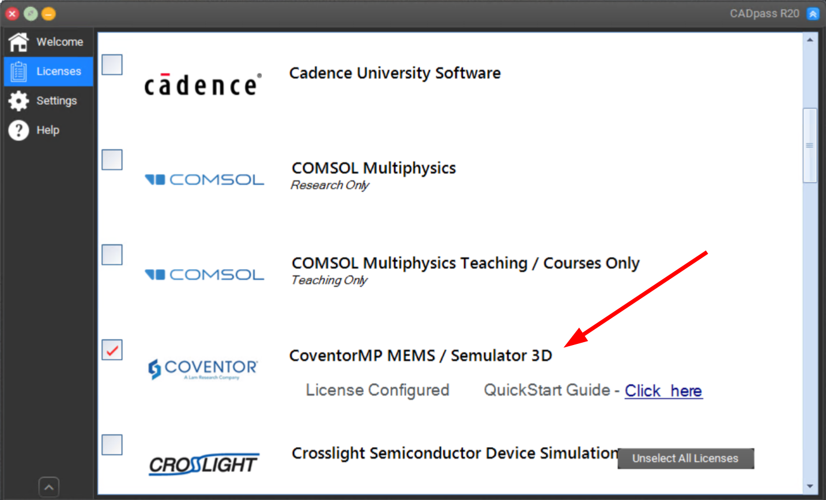Screen dimensions: 826x500
Task: Click the blue CADpass icon in title bar
Action: pyautogui.click(x=813, y=14)
